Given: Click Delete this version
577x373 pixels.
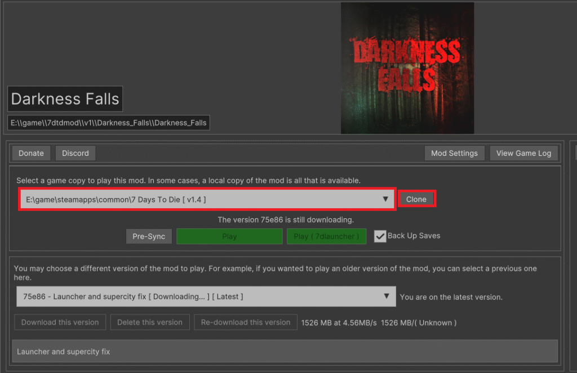Looking at the screenshot, I should [x=150, y=322].
